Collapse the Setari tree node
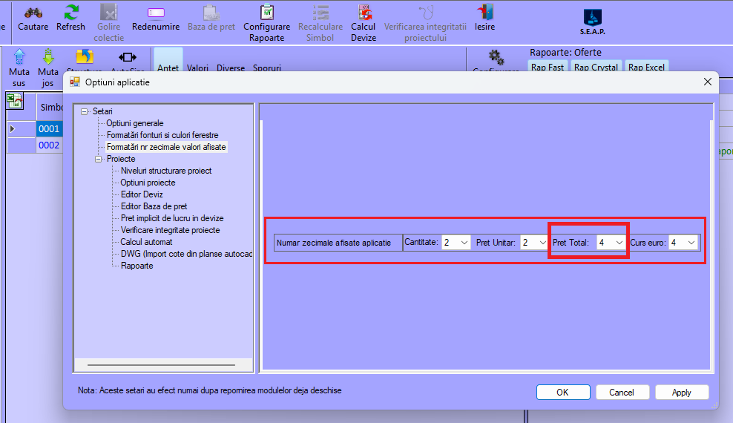 click(x=85, y=111)
